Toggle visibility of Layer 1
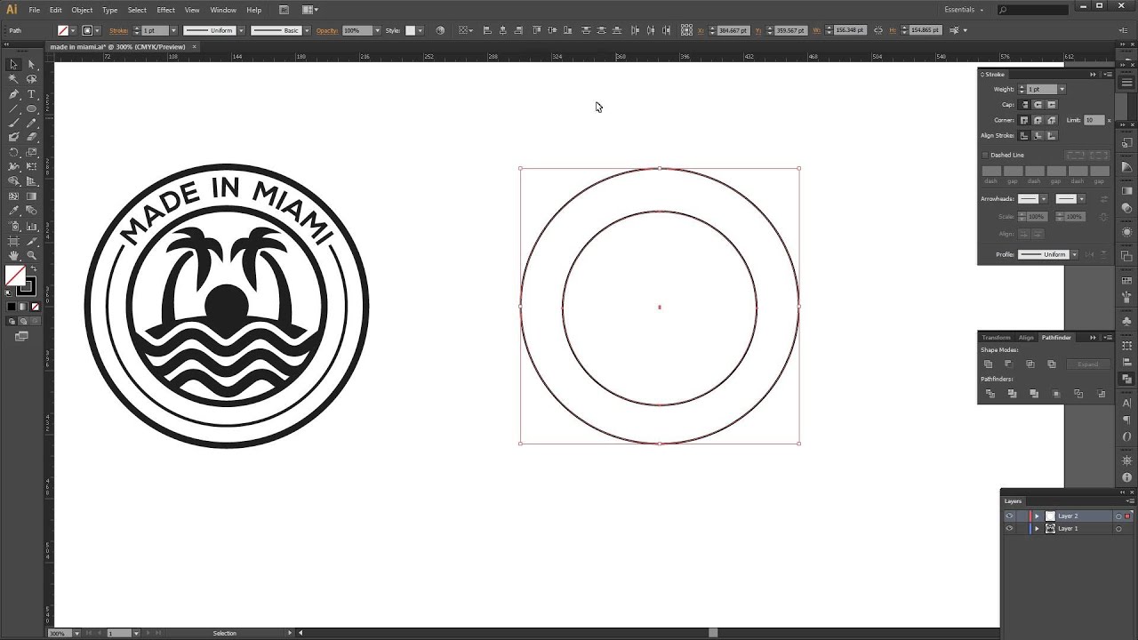This screenshot has height=640, width=1138. click(1009, 528)
